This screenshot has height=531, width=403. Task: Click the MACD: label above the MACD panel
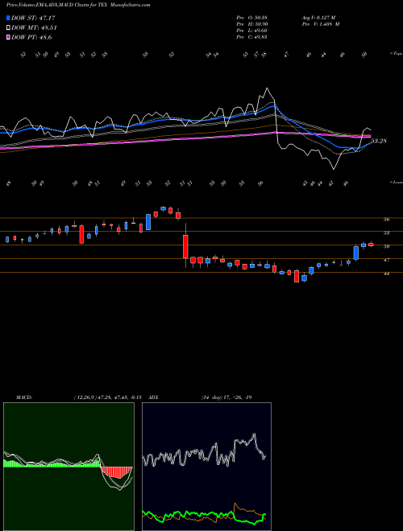point(24,397)
